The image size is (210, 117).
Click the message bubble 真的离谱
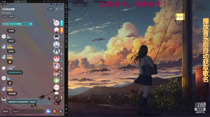click(12, 94)
